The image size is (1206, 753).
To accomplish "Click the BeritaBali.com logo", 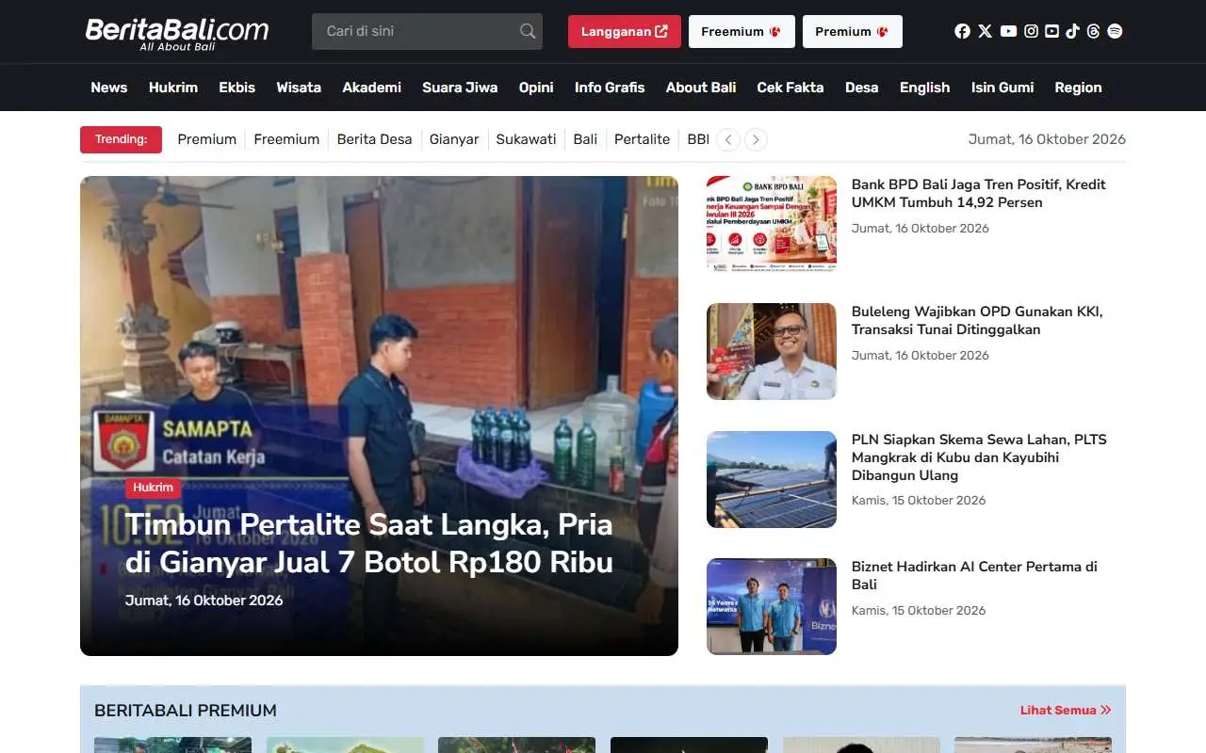I will (177, 33).
